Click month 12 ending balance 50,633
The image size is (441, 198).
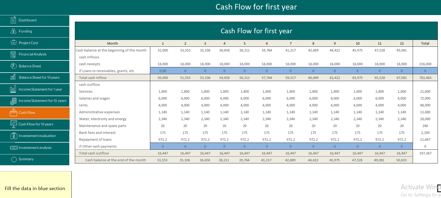pyautogui.click(x=401, y=160)
